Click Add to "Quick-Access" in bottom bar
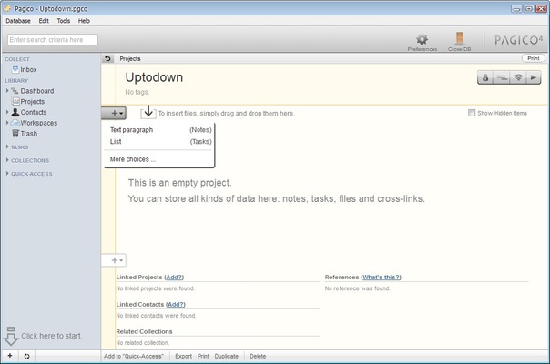This screenshot has width=550, height=364. 134,357
